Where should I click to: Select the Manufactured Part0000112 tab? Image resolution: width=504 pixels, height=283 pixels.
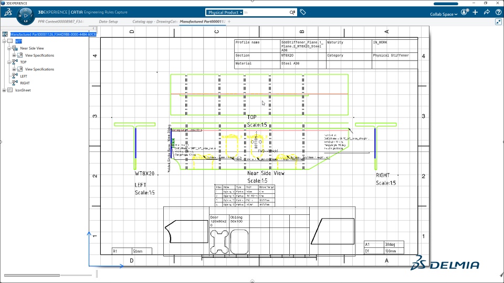click(x=202, y=21)
